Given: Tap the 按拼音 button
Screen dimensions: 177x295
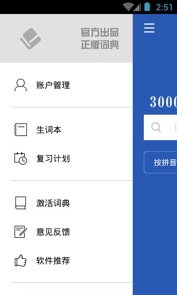Looking at the screenshot, I should click(x=160, y=162).
